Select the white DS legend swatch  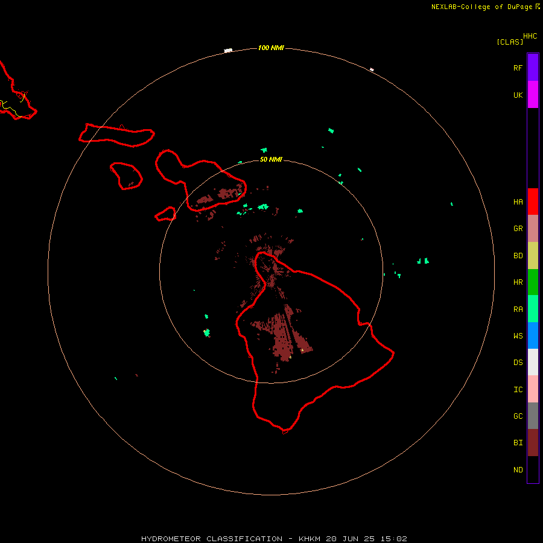click(x=533, y=362)
